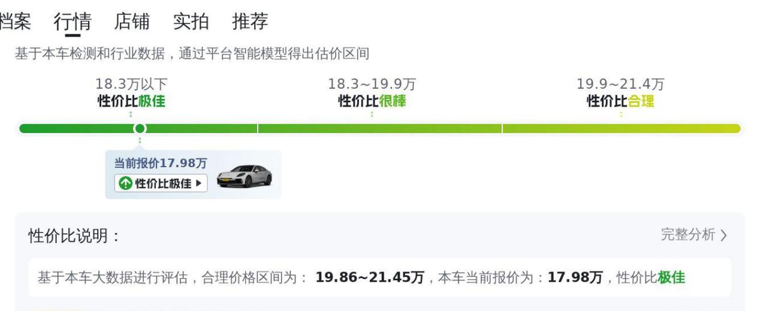Click the silver car thumbnail image

pos(245,175)
